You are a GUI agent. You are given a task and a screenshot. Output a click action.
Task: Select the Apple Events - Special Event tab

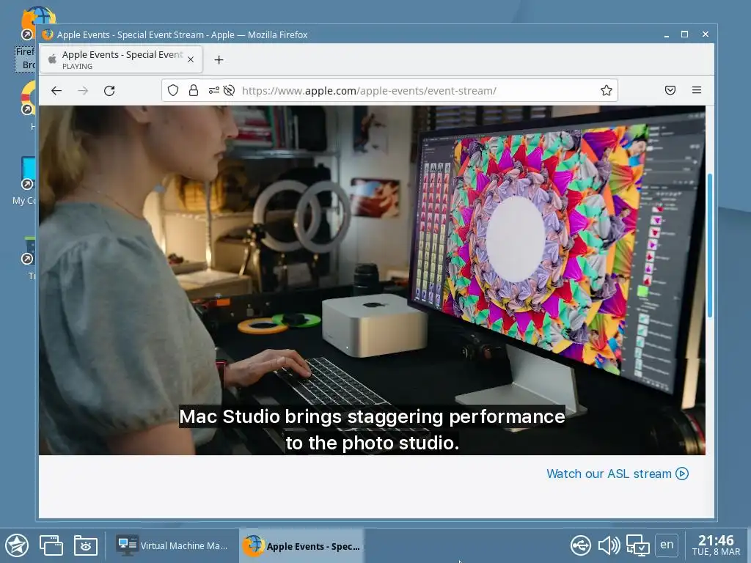point(121,59)
